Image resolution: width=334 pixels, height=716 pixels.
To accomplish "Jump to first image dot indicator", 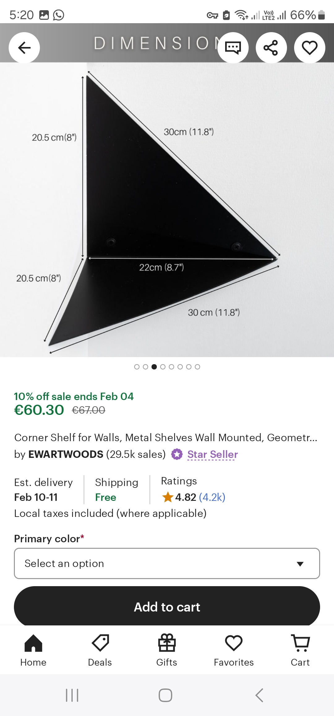I will pyautogui.click(x=137, y=367).
